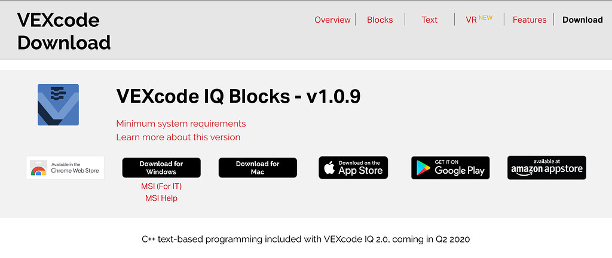Screen dimensions: 612x258
Task: Open the VR NEW nav item
Action: click(x=479, y=19)
